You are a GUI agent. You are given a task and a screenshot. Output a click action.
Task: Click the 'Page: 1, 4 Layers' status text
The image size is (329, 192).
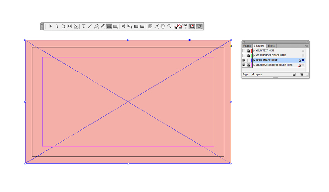pyautogui.click(x=252, y=74)
